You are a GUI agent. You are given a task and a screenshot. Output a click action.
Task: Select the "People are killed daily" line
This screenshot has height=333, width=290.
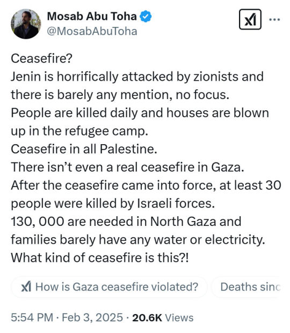click(x=140, y=122)
